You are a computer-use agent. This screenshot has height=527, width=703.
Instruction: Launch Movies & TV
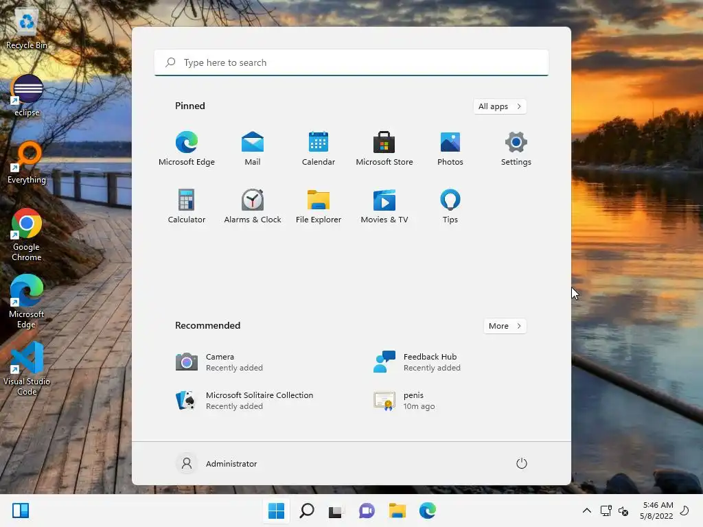point(384,207)
